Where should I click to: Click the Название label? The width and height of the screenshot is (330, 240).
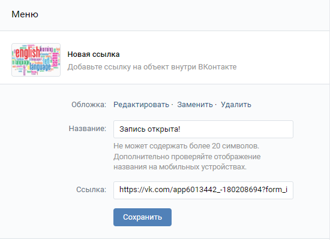(88, 128)
